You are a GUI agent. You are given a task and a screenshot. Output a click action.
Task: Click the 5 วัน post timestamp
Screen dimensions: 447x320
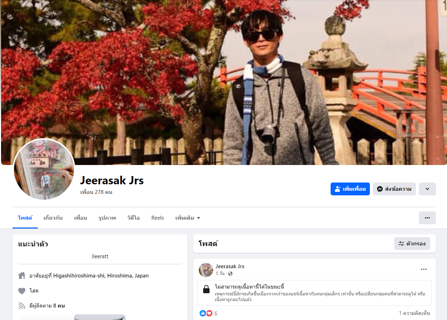point(220,274)
